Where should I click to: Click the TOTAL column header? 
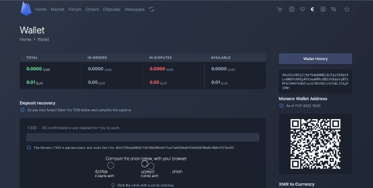[x=32, y=58]
